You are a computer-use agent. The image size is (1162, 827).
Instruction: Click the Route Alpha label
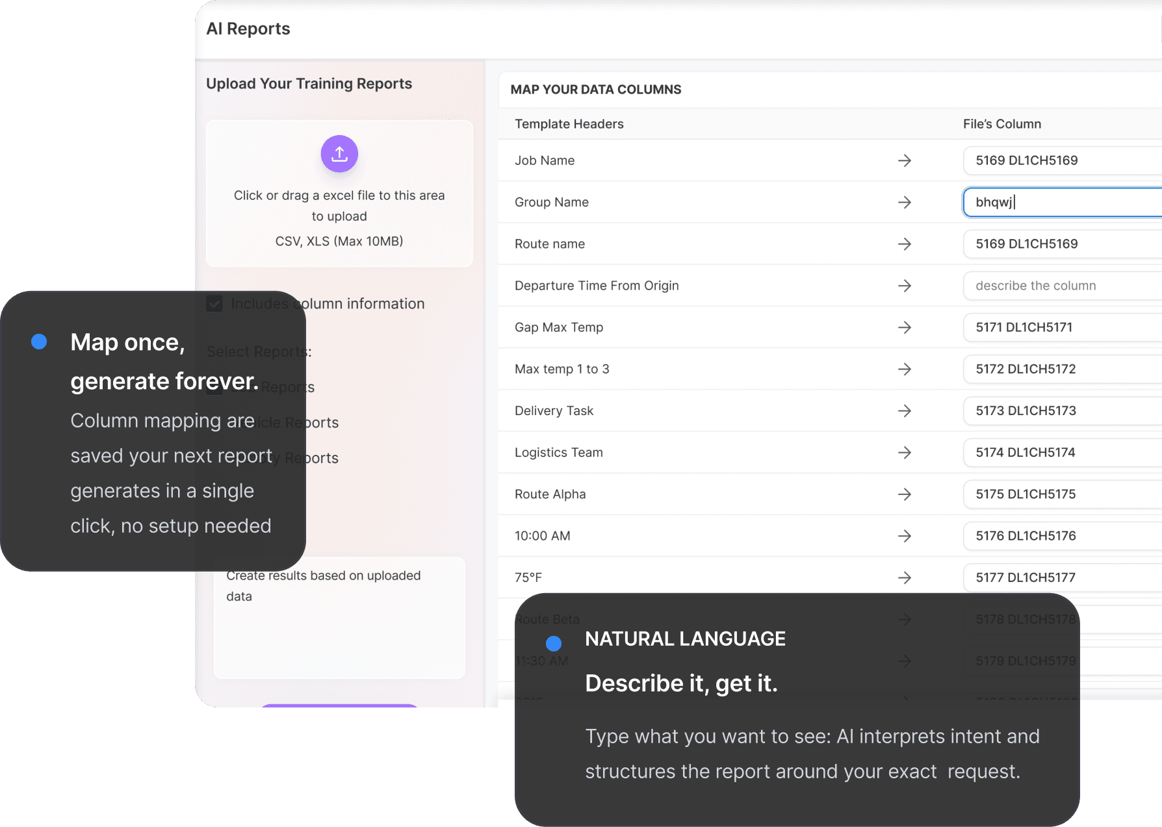tap(550, 494)
